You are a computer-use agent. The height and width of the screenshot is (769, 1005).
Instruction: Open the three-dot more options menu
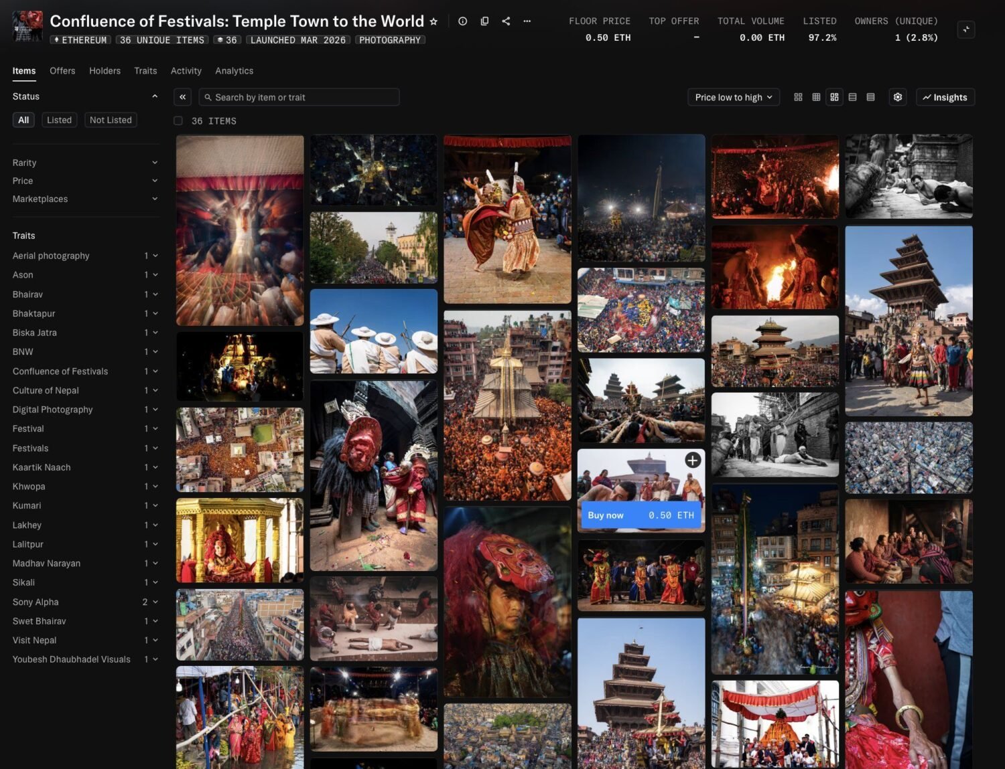(527, 21)
